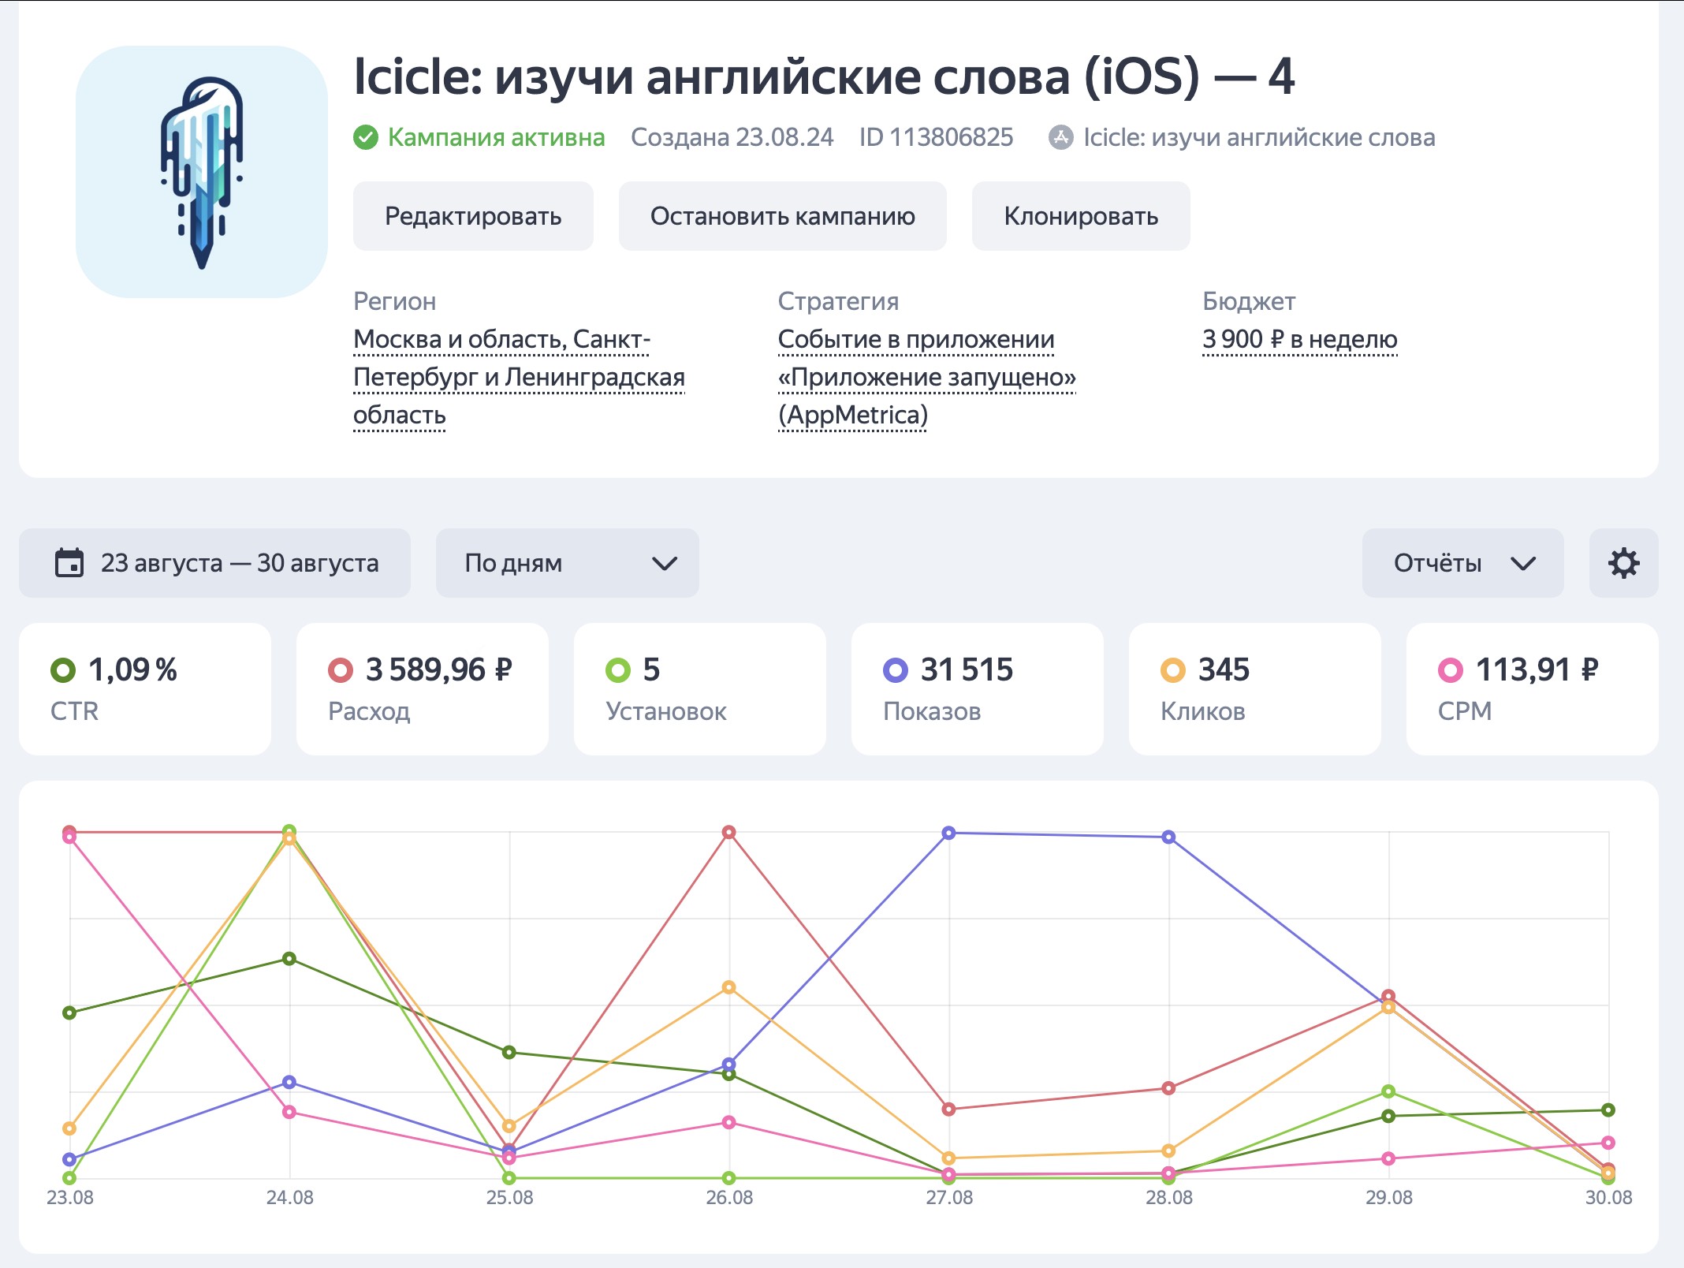1684x1268 pixels.
Task: Toggle the Установок metric green circle
Action: pos(618,670)
